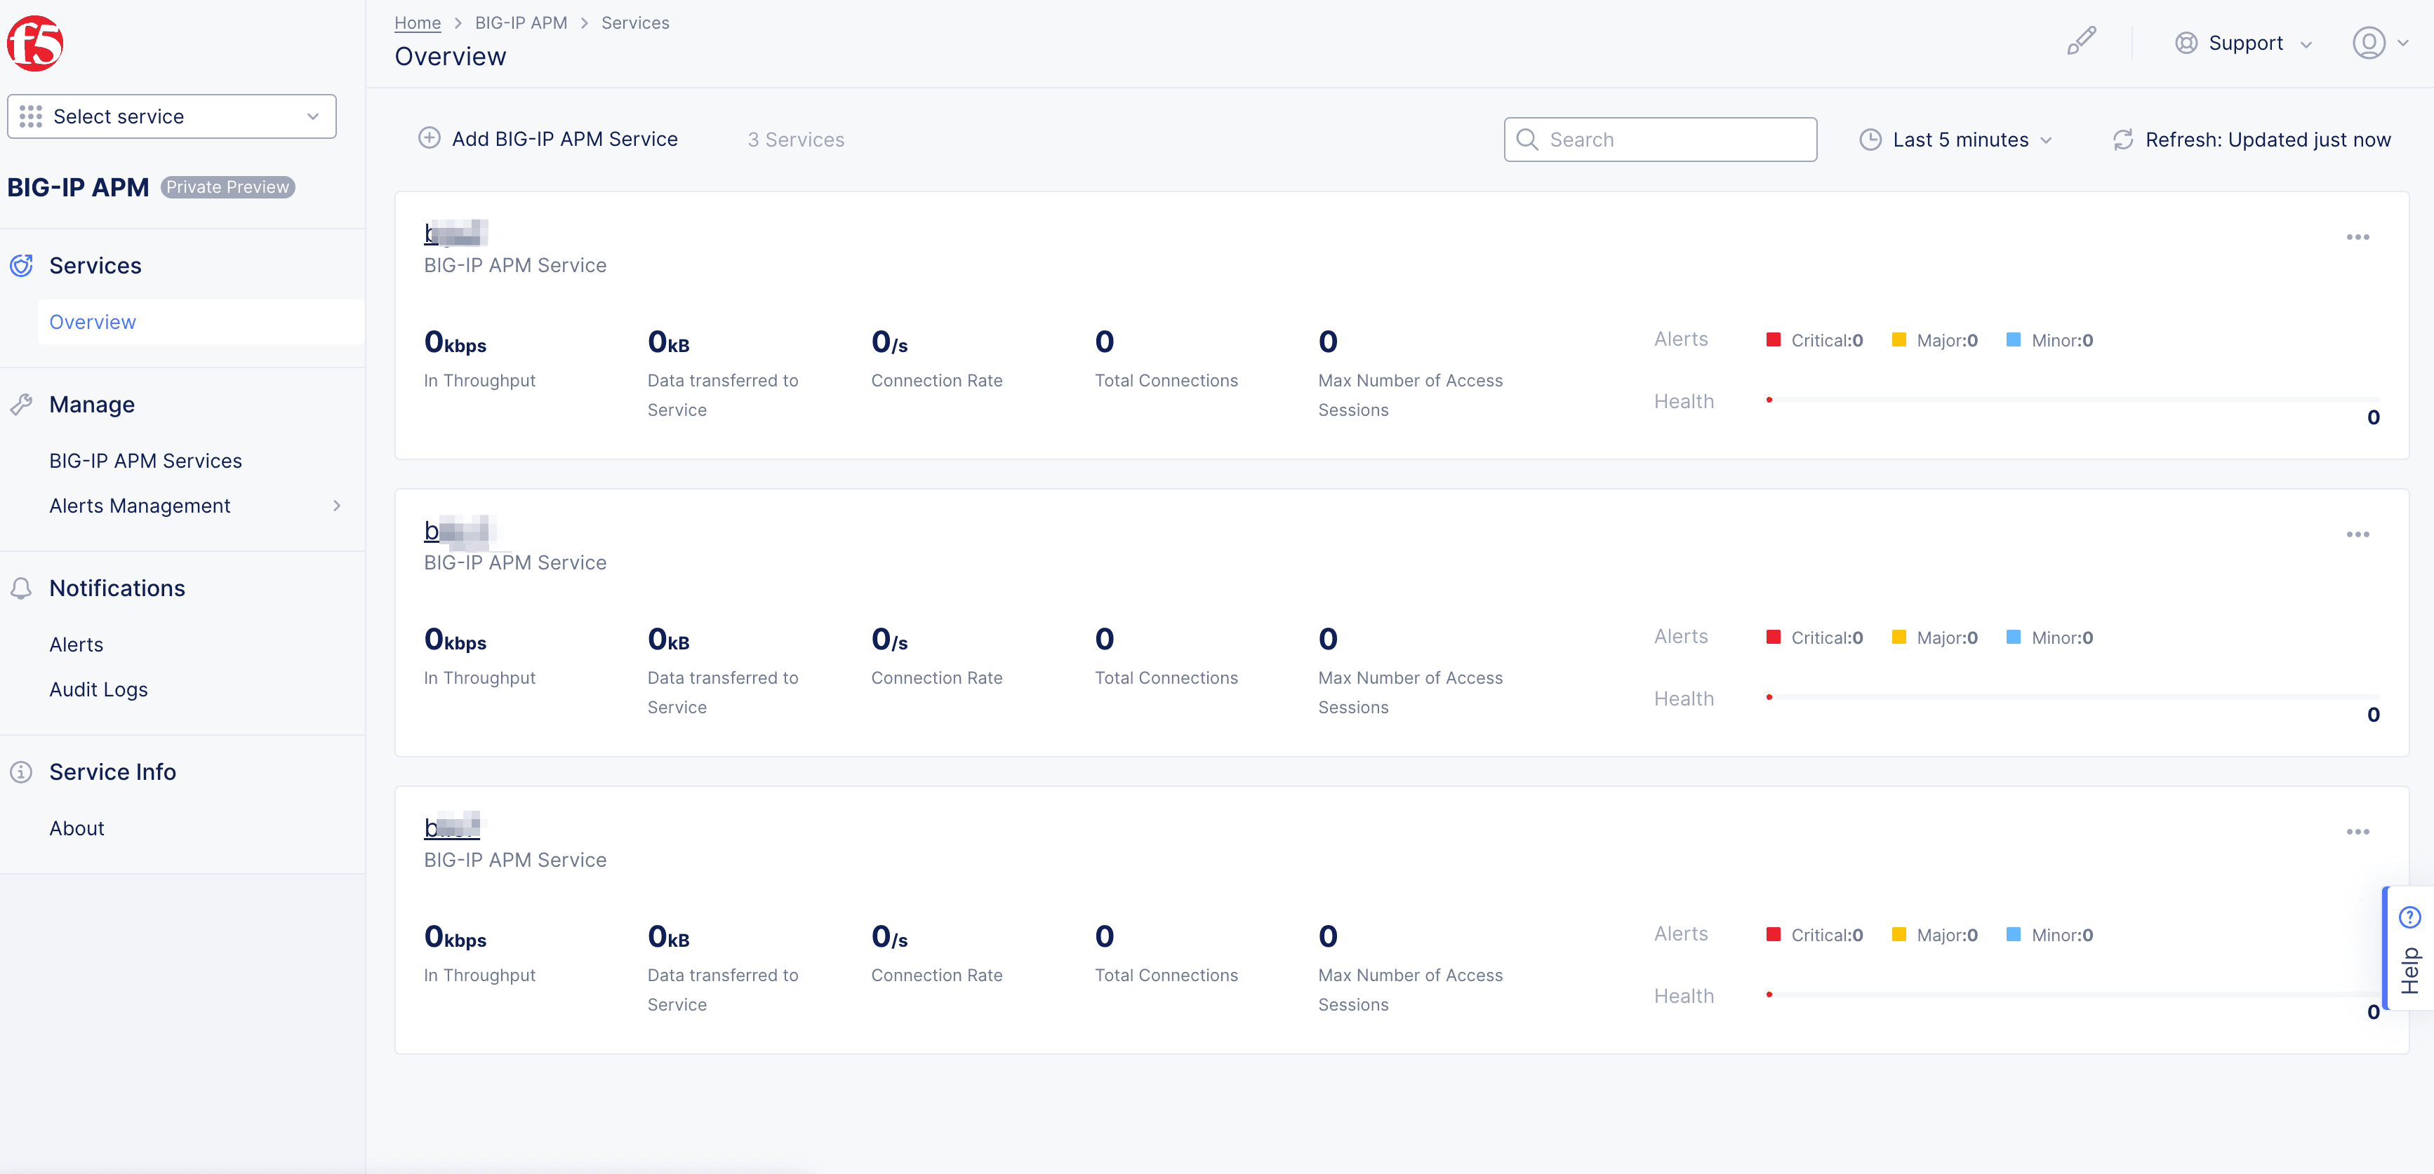The width and height of the screenshot is (2434, 1174).
Task: Open the user account avatar menu
Action: tap(2369, 43)
